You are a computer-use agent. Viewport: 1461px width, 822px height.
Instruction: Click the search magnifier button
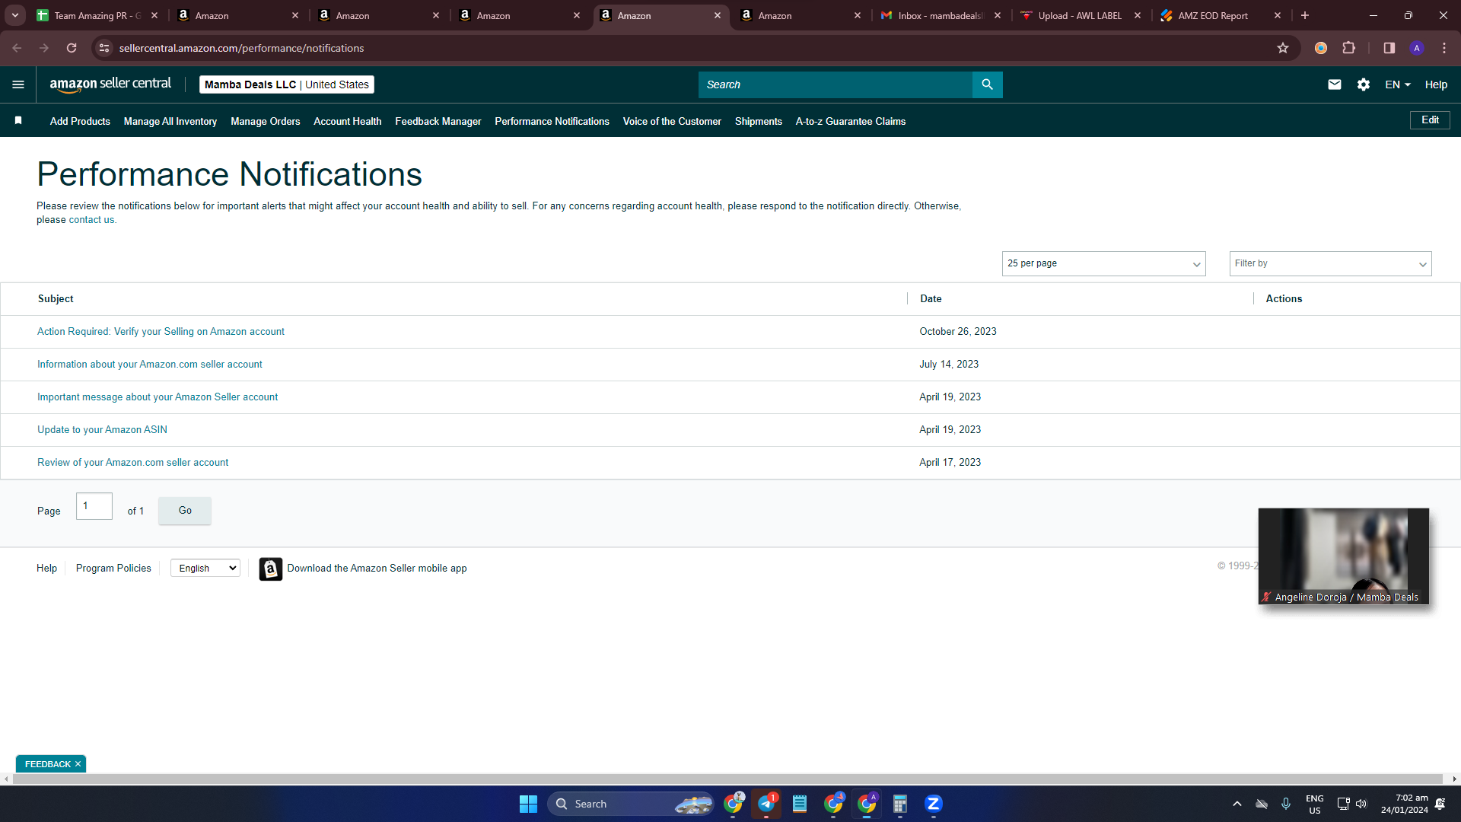pos(987,84)
